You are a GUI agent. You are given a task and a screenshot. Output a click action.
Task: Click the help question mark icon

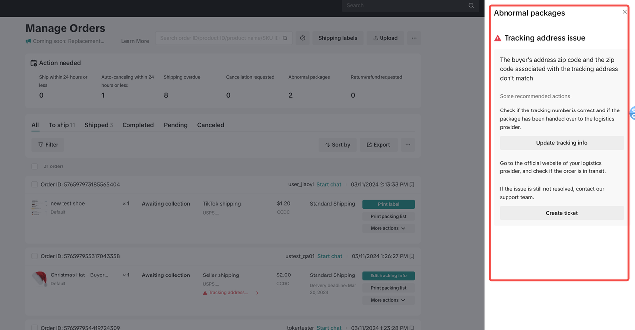coord(302,38)
